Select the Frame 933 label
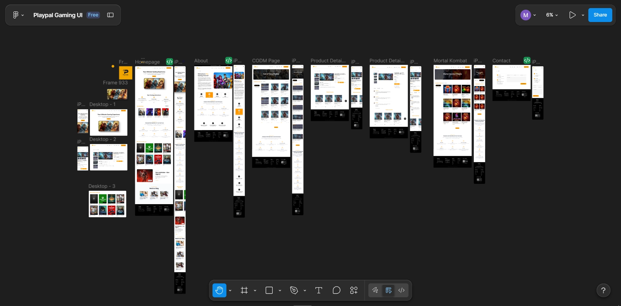The height and width of the screenshot is (306, 621). click(115, 82)
